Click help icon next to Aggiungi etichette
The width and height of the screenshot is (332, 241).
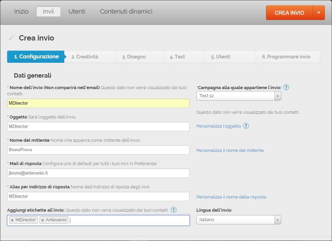pos(173,210)
